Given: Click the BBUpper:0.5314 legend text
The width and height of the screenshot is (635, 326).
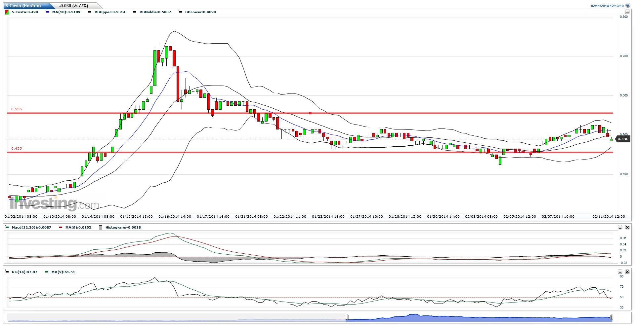Looking at the screenshot, I should (x=110, y=12).
